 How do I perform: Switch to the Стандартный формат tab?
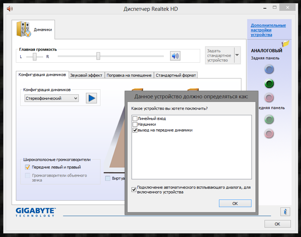tap(176, 75)
